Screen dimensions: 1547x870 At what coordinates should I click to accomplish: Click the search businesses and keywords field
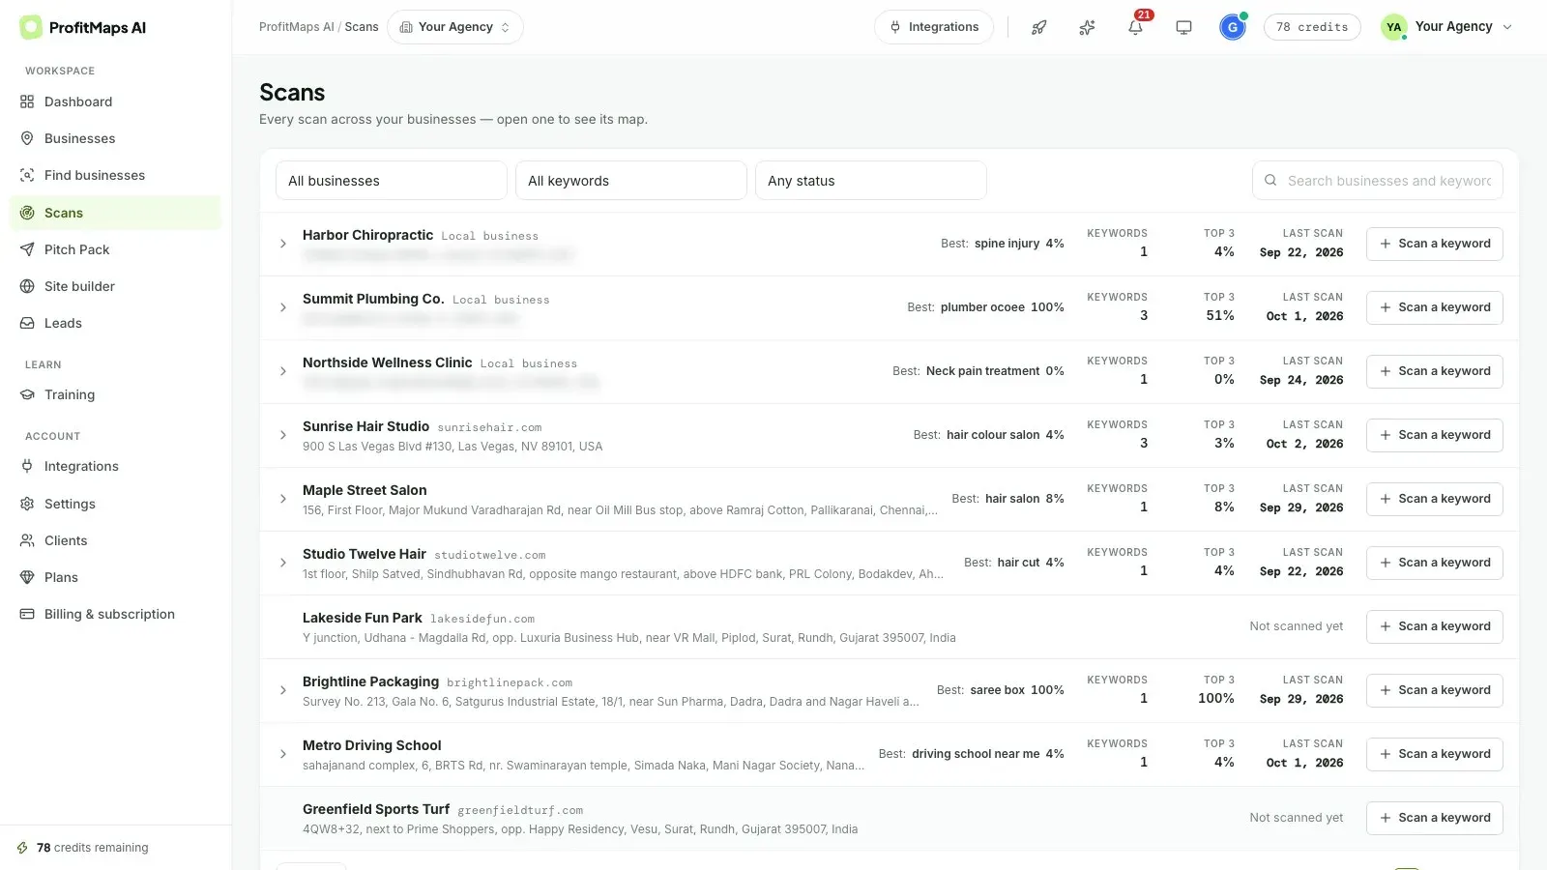pyautogui.click(x=1378, y=181)
